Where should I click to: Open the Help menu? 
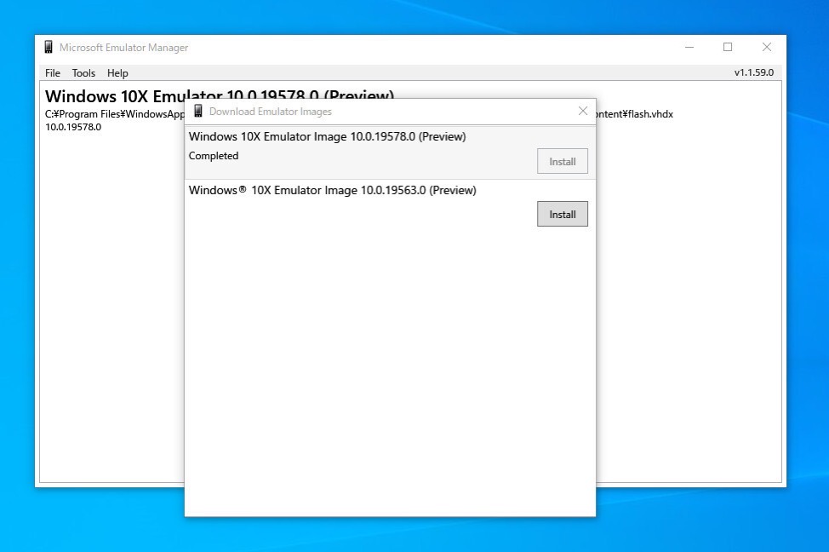click(117, 73)
